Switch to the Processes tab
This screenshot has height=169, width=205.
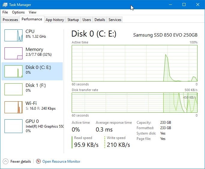[11, 20]
